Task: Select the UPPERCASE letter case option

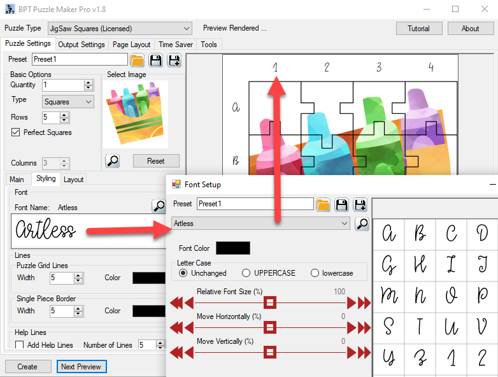Action: click(246, 273)
